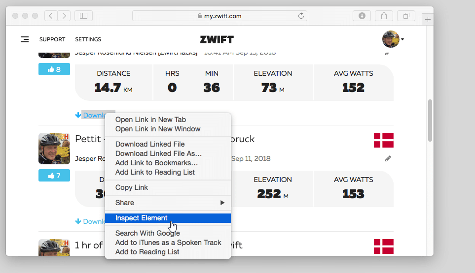Click the 252 M elevation value
Viewport: 475px width, 273px height.
click(273, 194)
